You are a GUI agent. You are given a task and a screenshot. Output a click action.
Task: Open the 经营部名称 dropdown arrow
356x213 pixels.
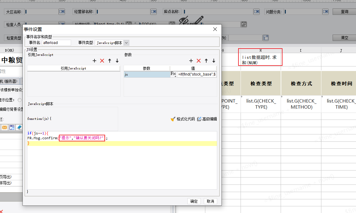click(153, 12)
